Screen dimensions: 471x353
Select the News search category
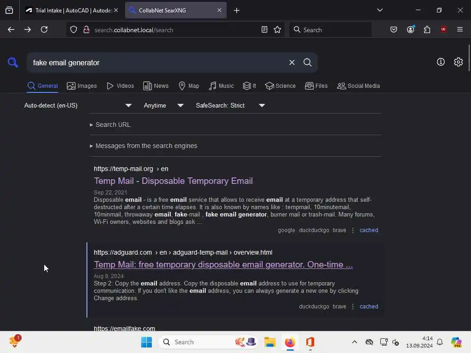point(155,86)
